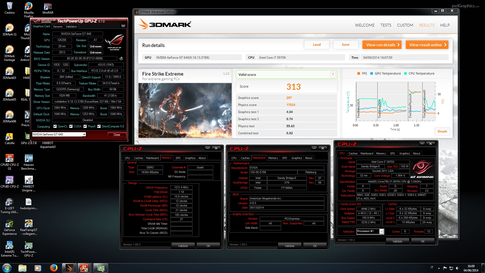The height and width of the screenshot is (273, 485).
Task: Click the Load button in Run details
Action: [x=317, y=45]
